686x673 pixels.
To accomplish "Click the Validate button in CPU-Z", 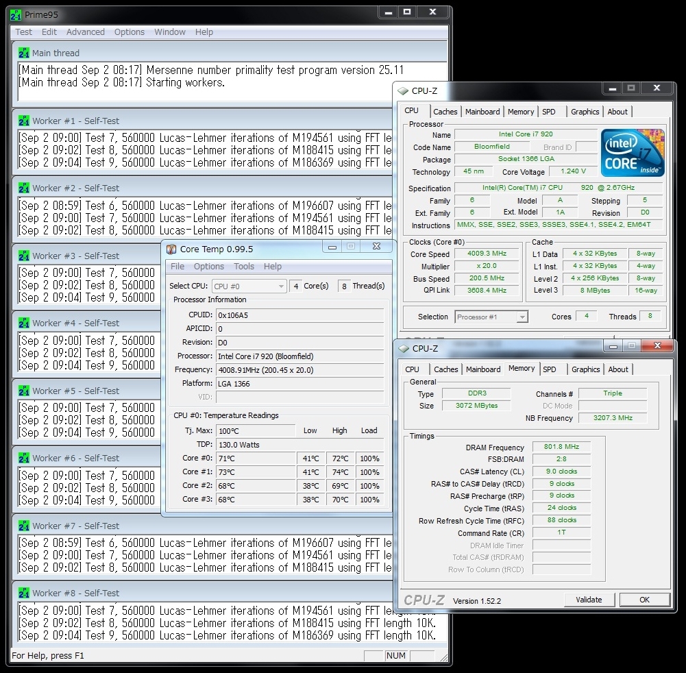I will point(589,600).
